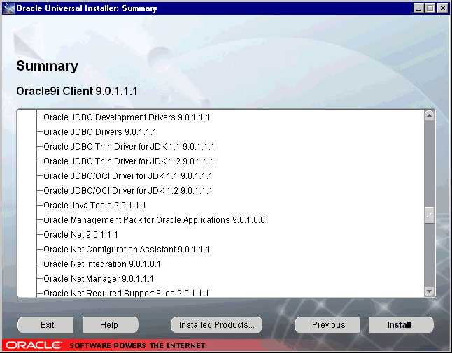452x353 pixels.
Task: Select Oracle JDBC/OCI Driver for JDK 1.1
Action: coord(128,176)
